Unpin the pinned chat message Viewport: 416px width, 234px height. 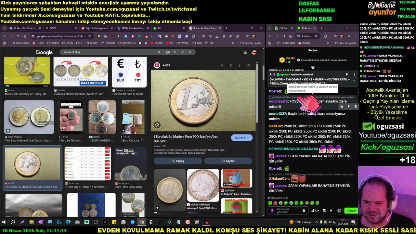click(347, 74)
